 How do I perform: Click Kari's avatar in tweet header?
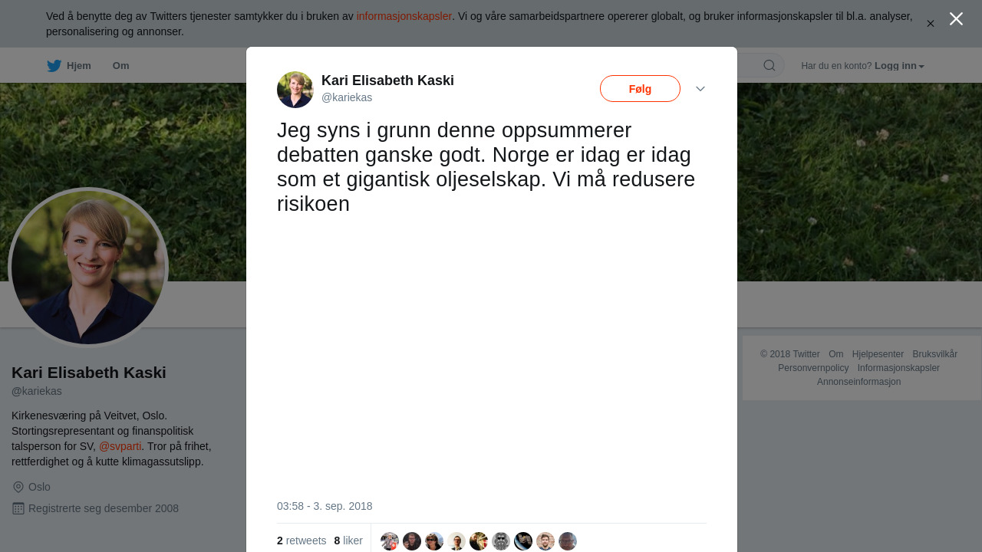[295, 90]
